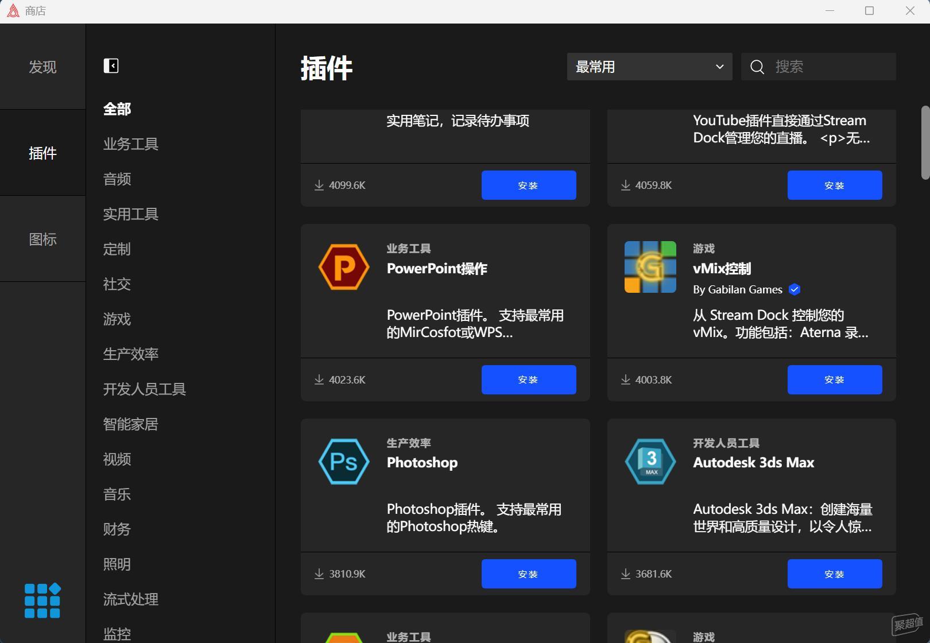Select the 游戏 category in sidebar
Screen dimensions: 930x643
click(x=117, y=319)
